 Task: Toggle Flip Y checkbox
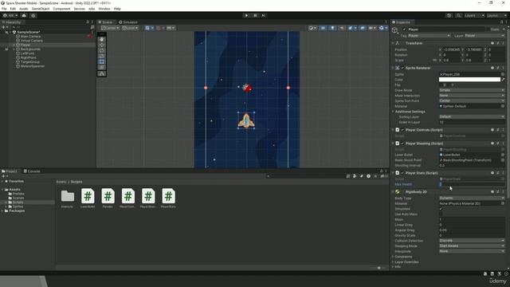(x=449, y=85)
